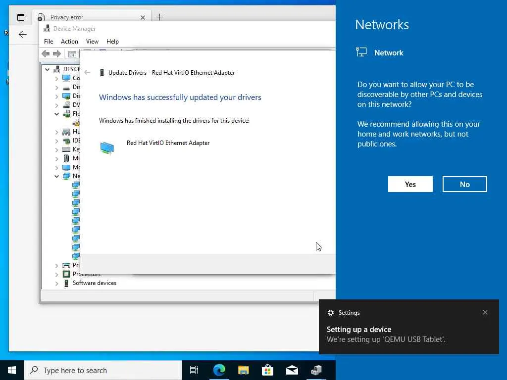Expand the Human Interface Devices category
The width and height of the screenshot is (507, 380).
[56, 132]
